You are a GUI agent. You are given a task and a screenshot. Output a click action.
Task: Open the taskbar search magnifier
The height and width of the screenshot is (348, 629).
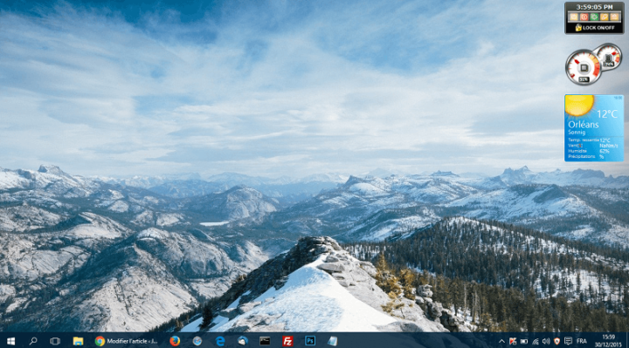click(x=33, y=341)
